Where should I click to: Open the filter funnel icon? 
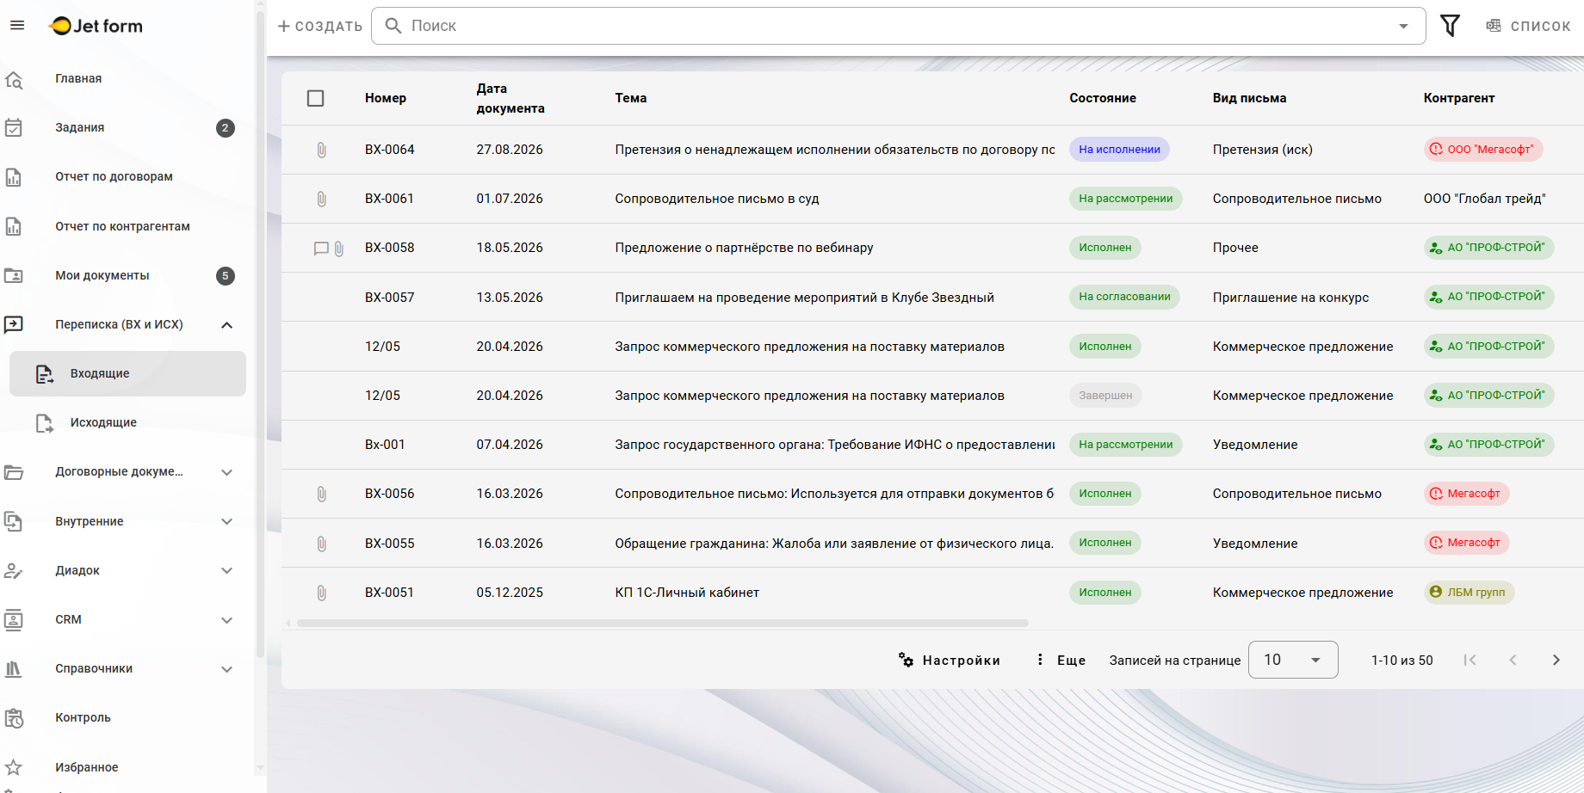pos(1450,26)
